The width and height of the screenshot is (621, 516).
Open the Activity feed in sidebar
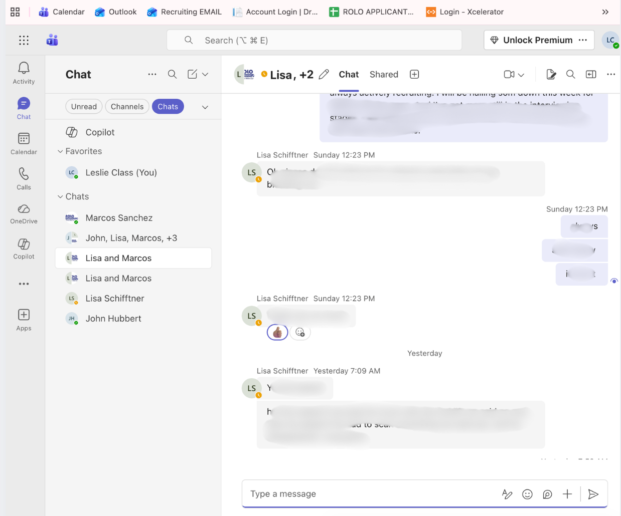24,73
